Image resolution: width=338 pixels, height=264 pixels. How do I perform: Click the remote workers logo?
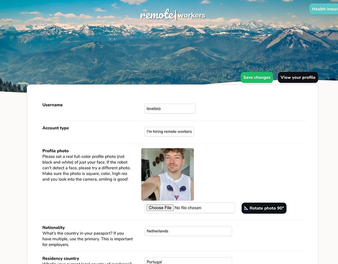(x=173, y=15)
